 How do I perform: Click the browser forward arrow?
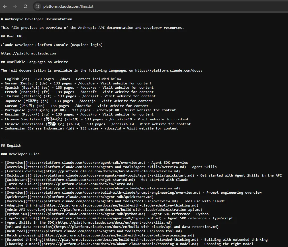15,6
